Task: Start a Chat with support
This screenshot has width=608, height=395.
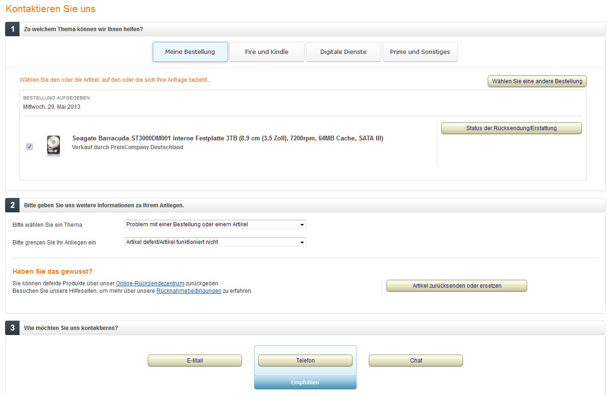Action: [x=416, y=361]
